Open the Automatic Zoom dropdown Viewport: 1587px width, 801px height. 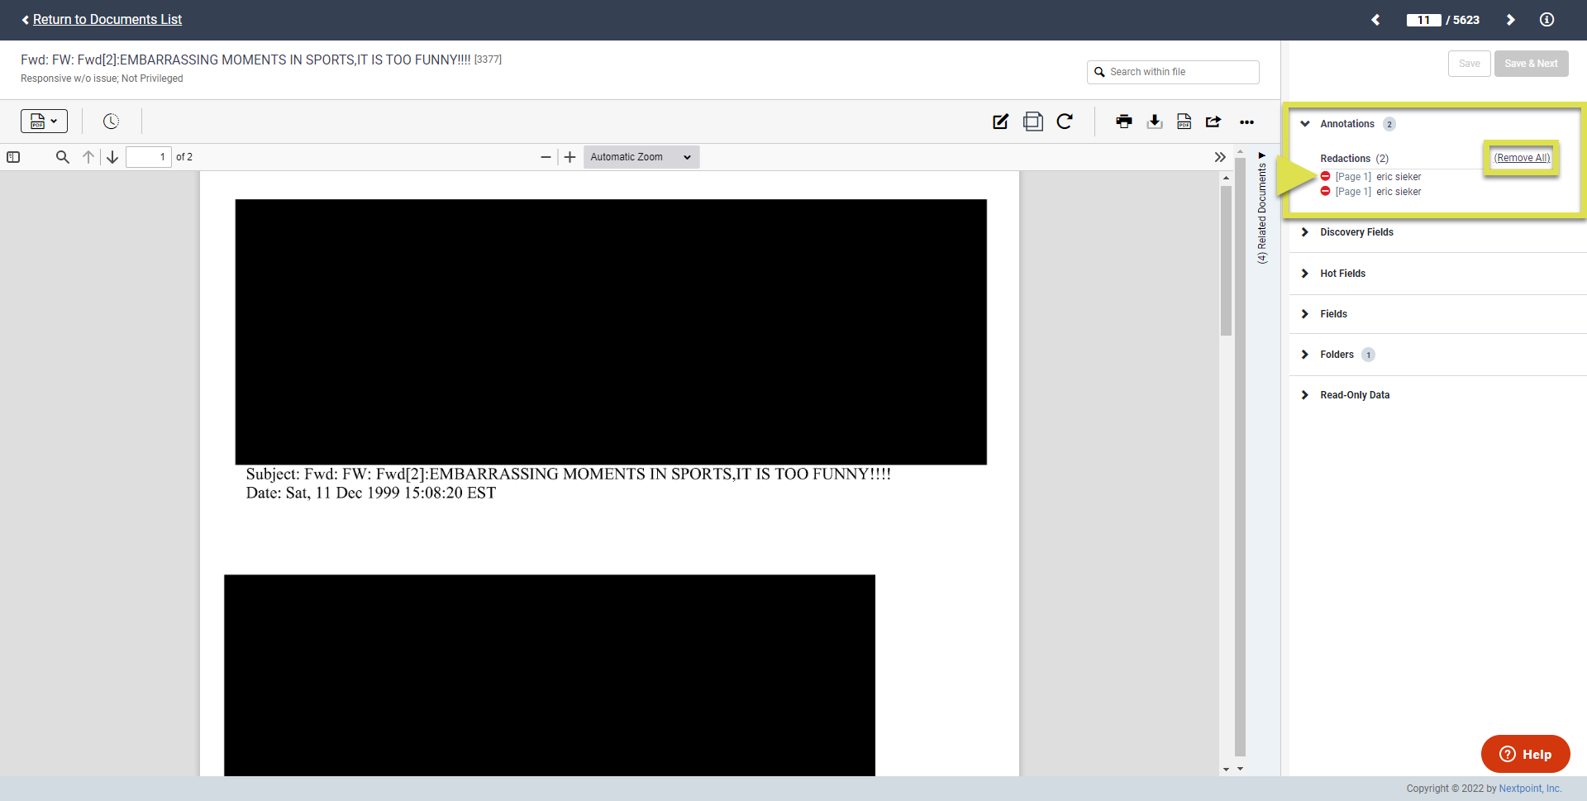[641, 157]
